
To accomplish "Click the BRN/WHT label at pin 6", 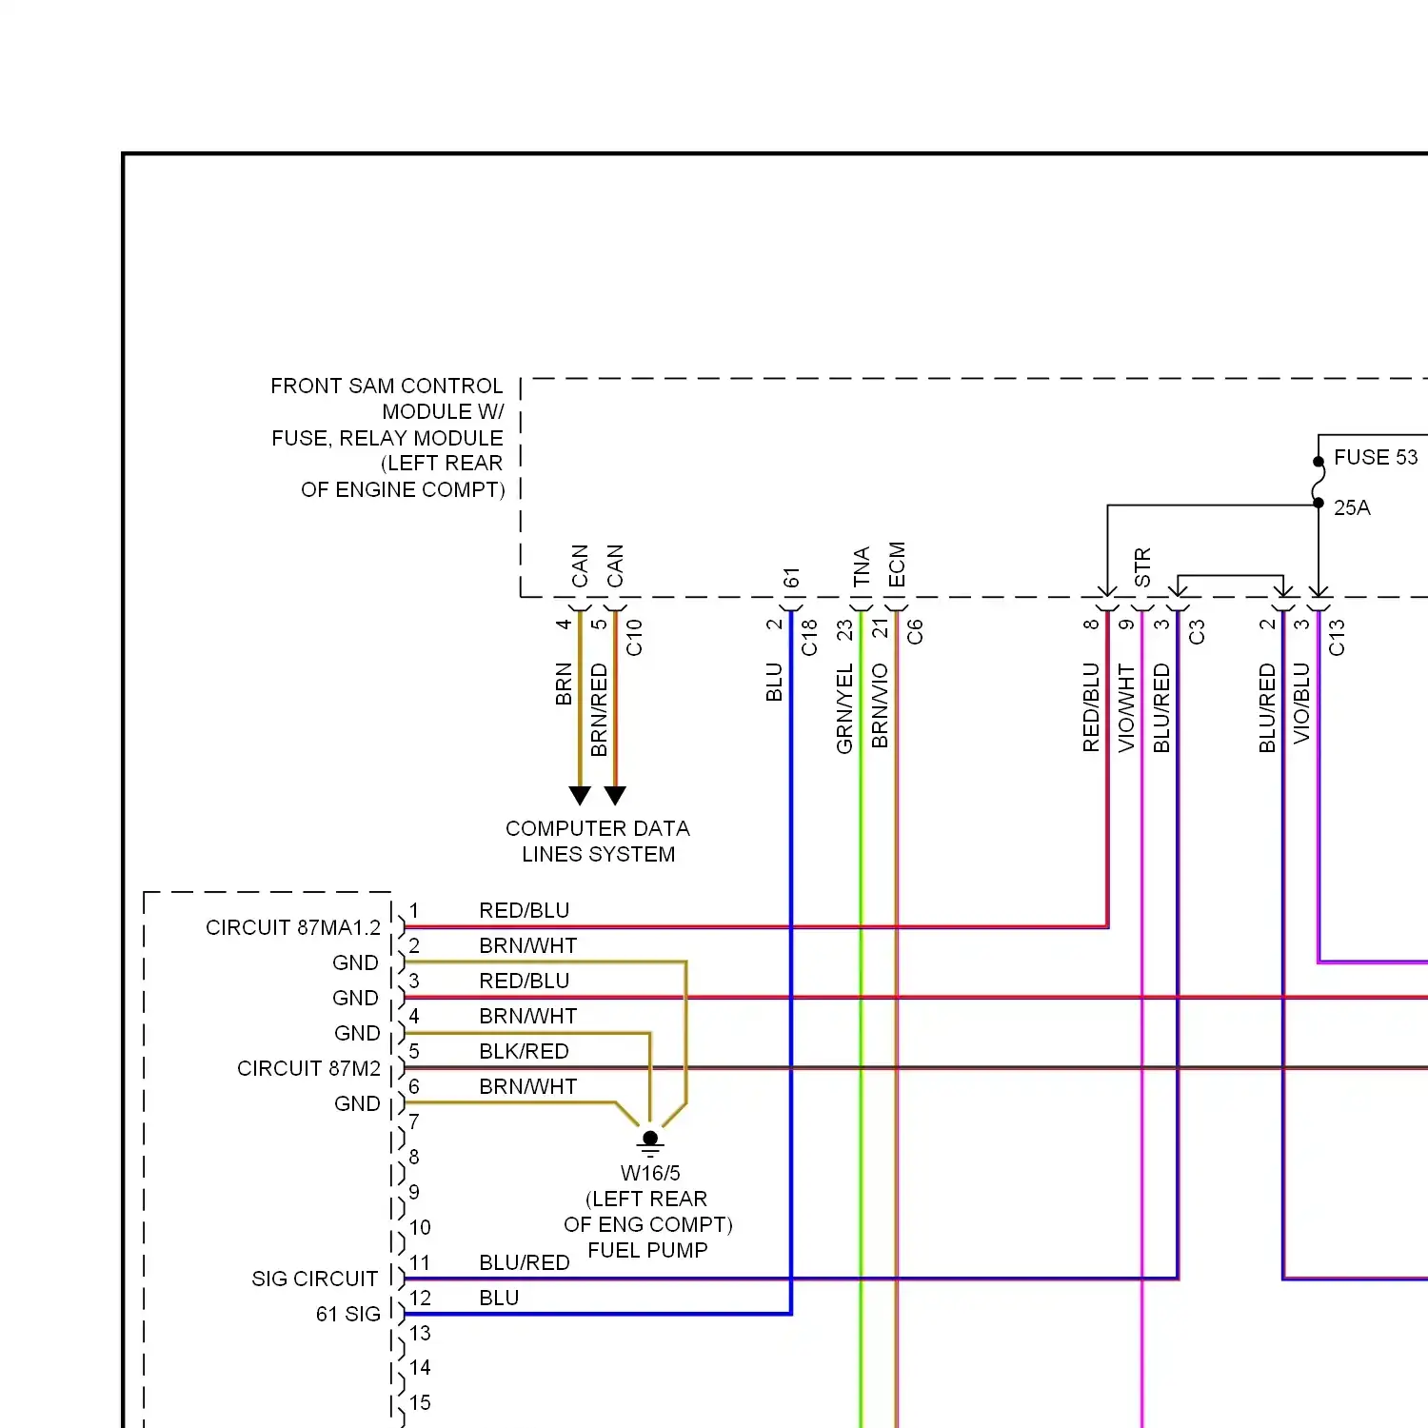I will [x=528, y=1086].
